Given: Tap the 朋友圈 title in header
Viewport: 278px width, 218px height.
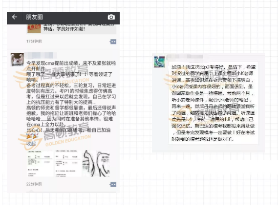Looking at the screenshot, I should (34, 17).
